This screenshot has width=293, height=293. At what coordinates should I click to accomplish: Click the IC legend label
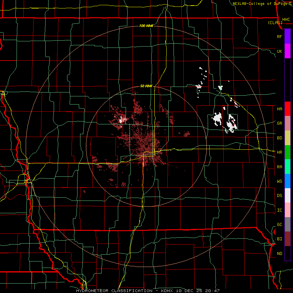pyautogui.click(x=279, y=210)
